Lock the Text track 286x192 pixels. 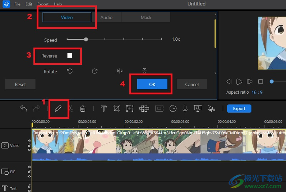coord(29,186)
